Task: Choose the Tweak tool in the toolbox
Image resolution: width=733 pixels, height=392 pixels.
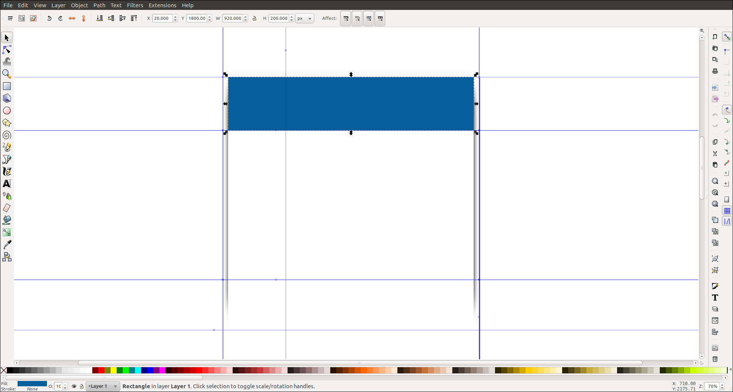Action: tap(7, 62)
